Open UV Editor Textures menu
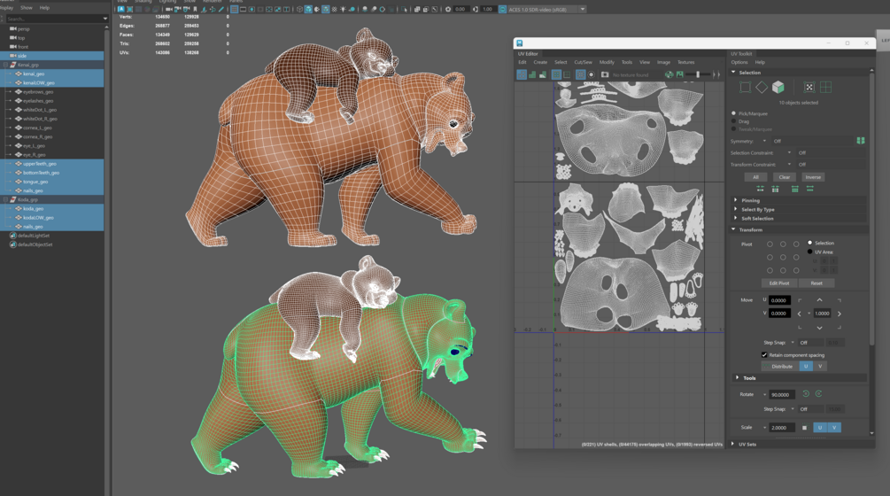 pyautogui.click(x=685, y=62)
